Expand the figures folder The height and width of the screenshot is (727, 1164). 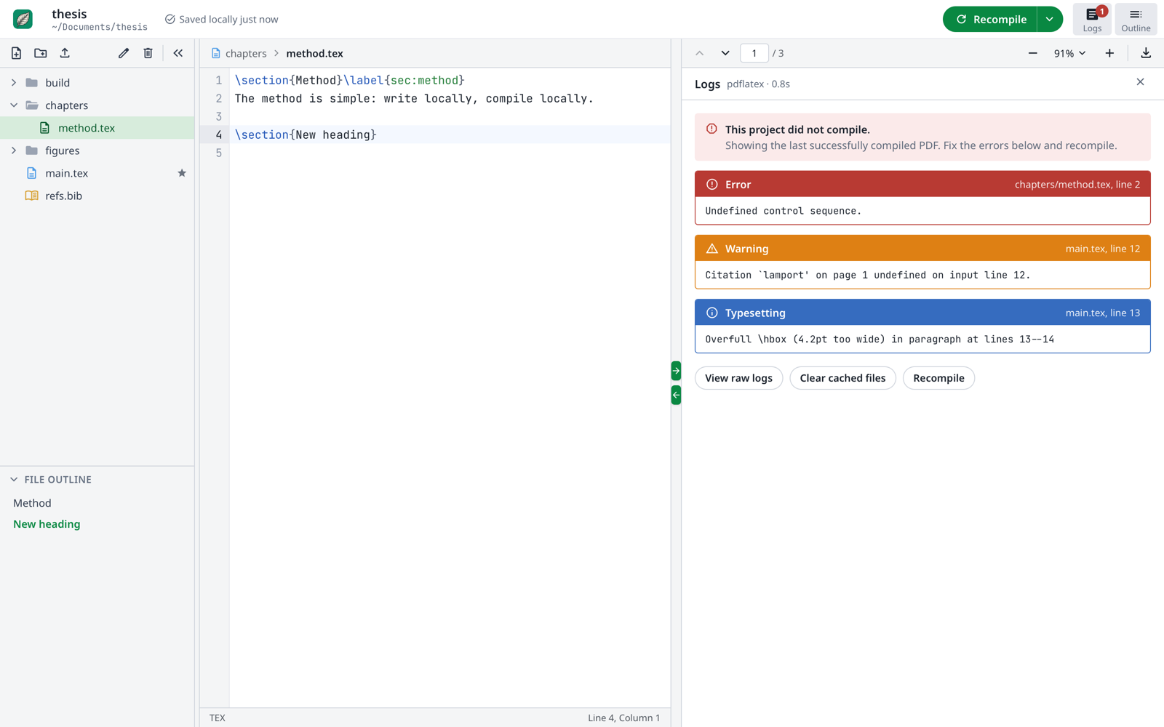(x=14, y=150)
